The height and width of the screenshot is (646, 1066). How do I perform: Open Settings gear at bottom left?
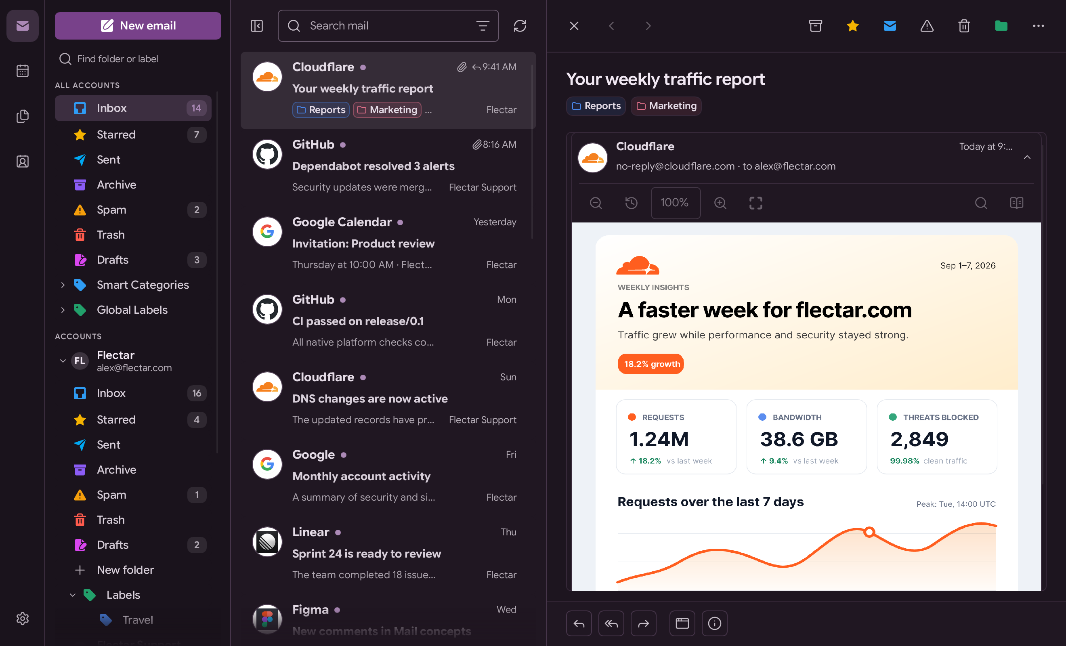(x=23, y=619)
